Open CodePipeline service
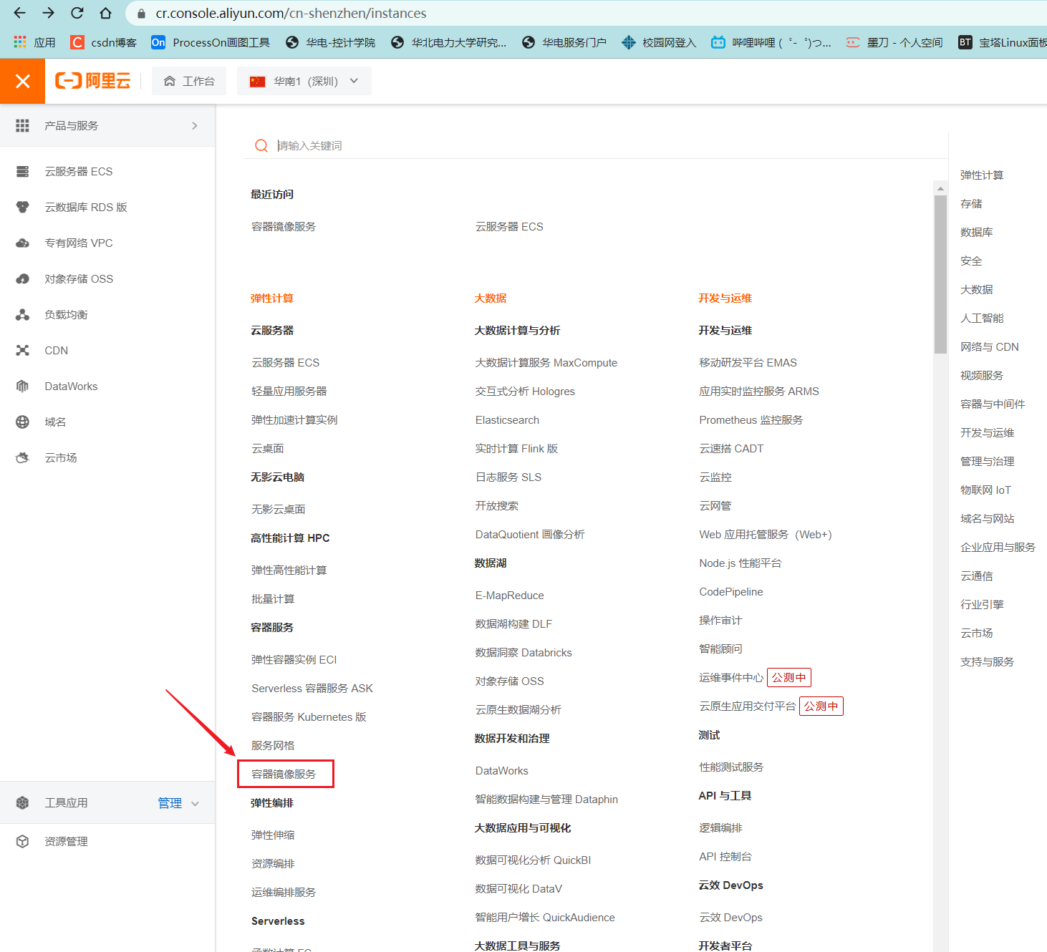1047x952 pixels. (x=731, y=591)
